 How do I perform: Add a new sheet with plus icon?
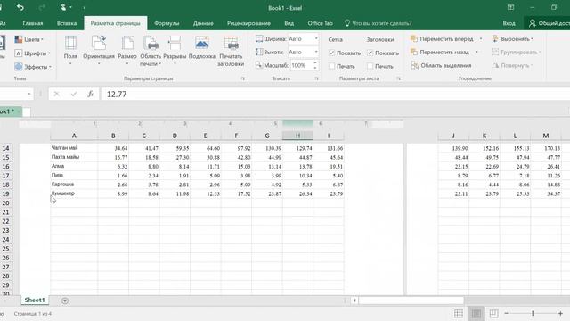[x=65, y=300]
